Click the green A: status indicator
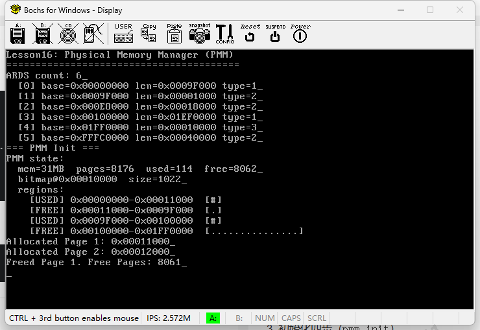Screen dimensions: 480x330 tap(213, 318)
